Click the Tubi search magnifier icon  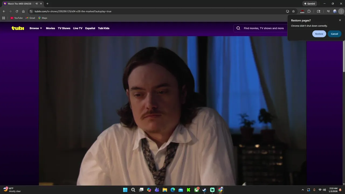(238, 28)
